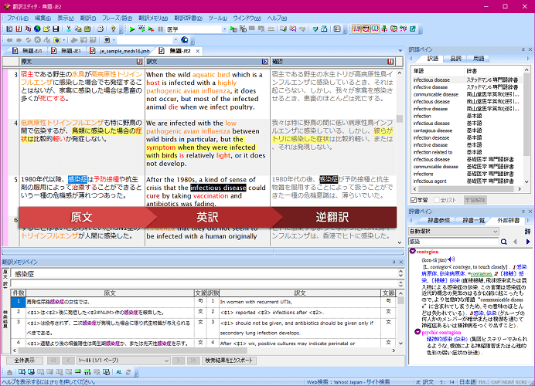
Task: Click the green translate play icon
Action: [132, 29]
